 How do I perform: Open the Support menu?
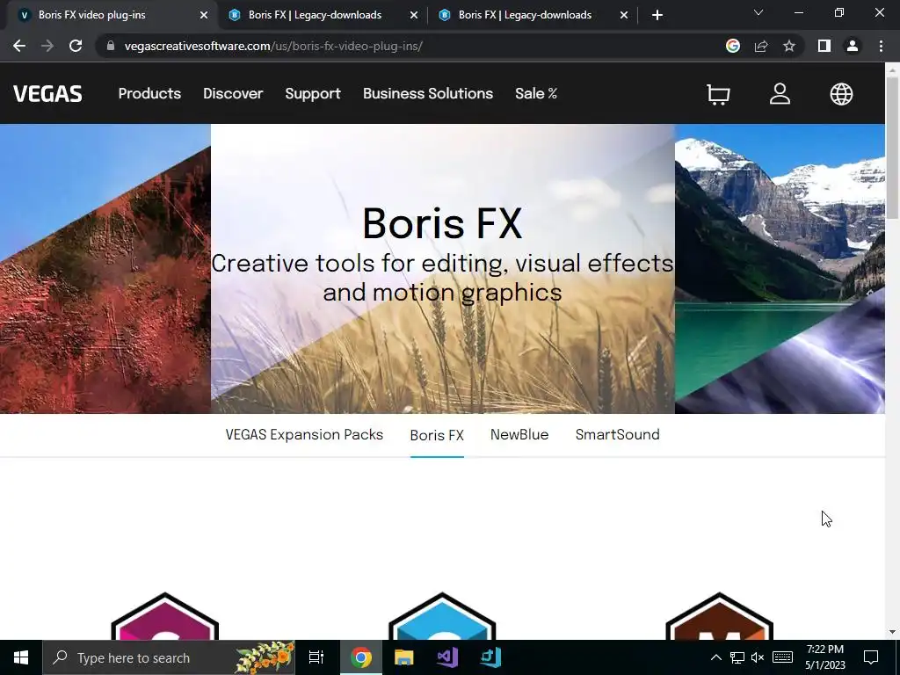pyautogui.click(x=313, y=93)
